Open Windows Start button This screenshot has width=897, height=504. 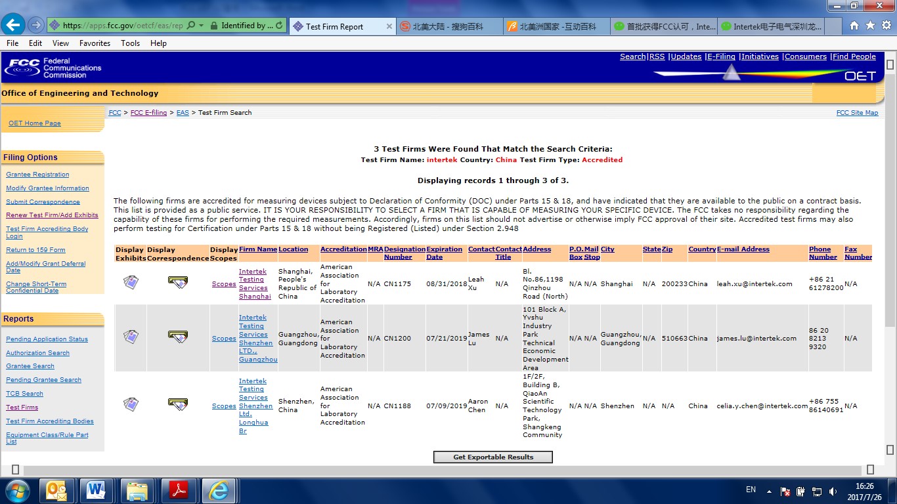(17, 490)
